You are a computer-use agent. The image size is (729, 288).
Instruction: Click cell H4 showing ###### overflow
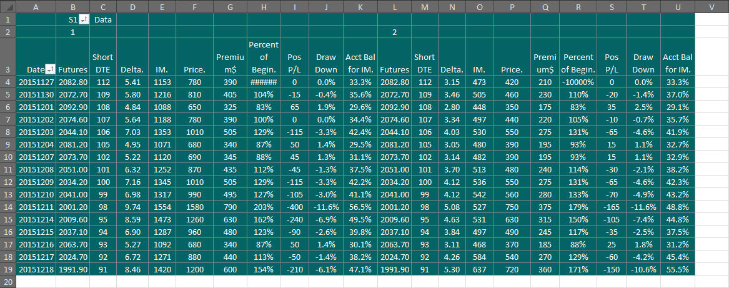[x=264, y=82]
